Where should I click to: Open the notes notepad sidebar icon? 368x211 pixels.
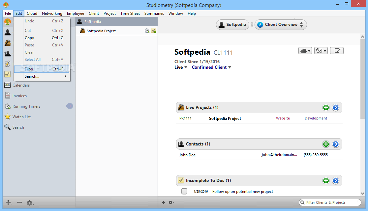click(8, 64)
